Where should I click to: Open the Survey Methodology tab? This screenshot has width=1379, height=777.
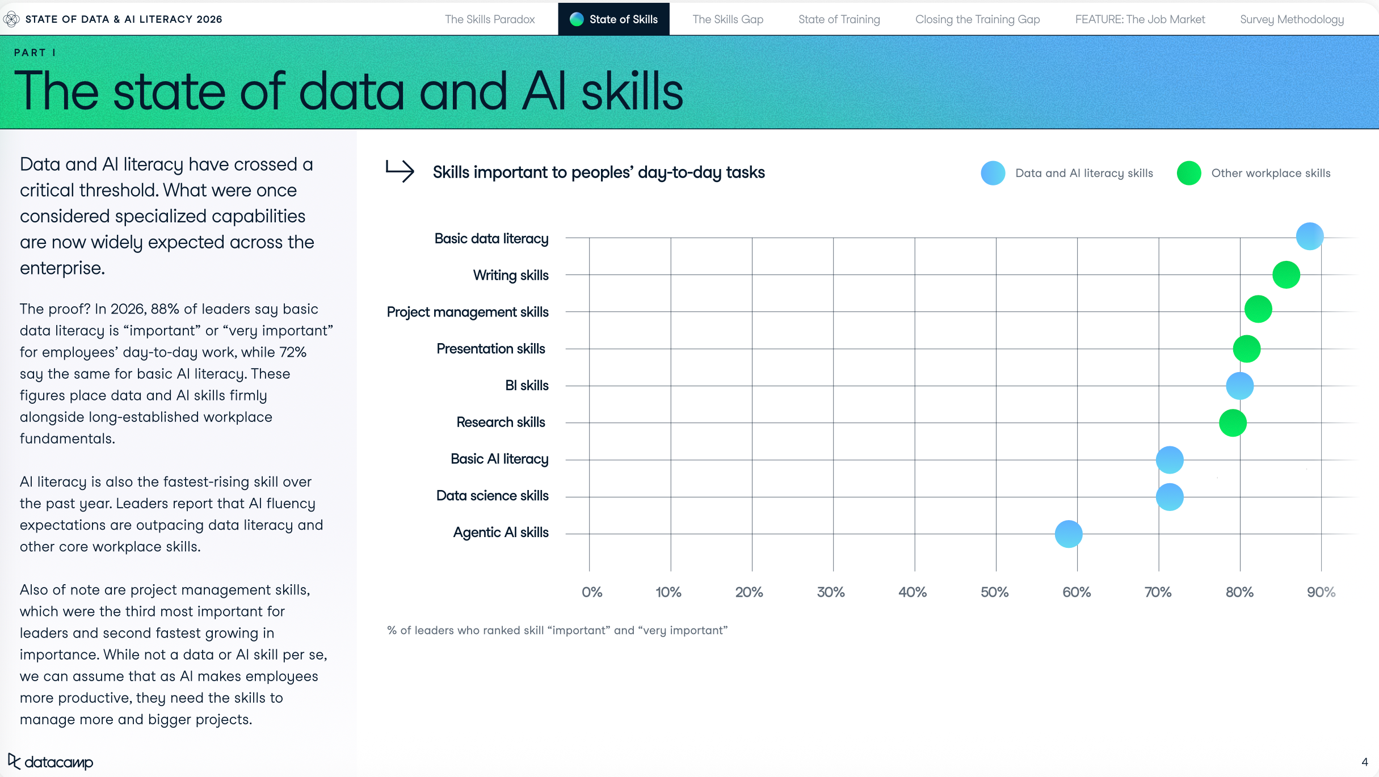(x=1292, y=19)
